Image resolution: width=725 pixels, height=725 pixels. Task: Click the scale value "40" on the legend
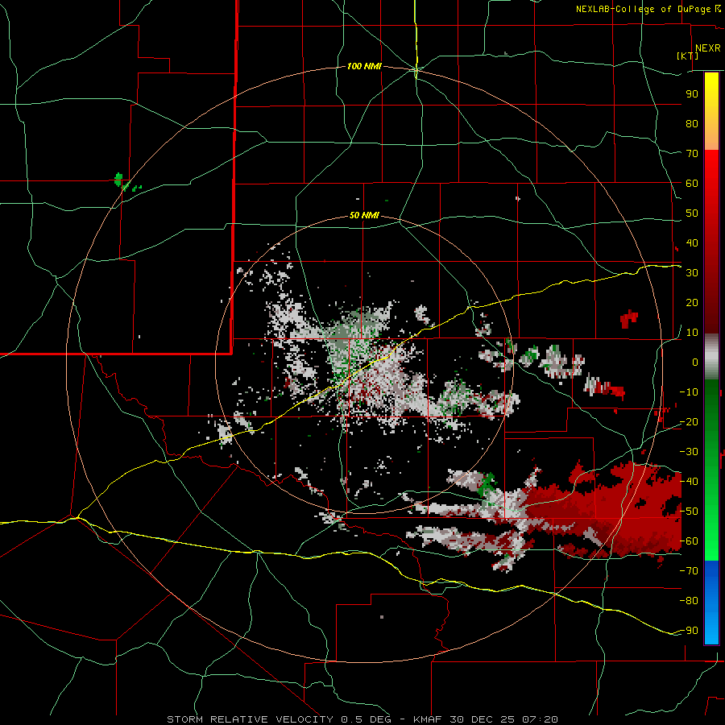(692, 243)
